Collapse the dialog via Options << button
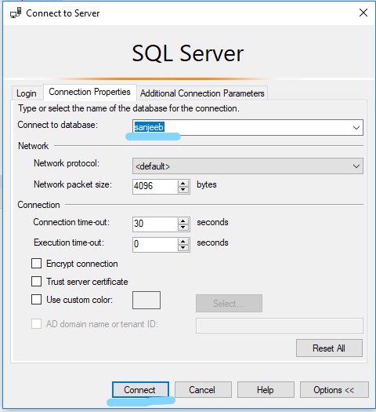 click(334, 390)
